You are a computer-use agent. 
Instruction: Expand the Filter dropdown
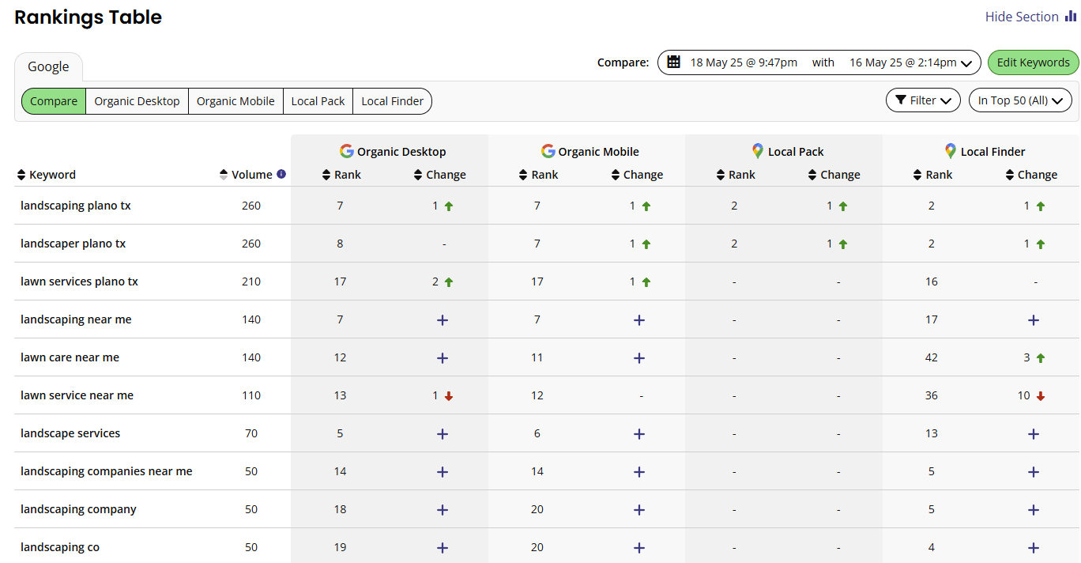[x=923, y=100]
